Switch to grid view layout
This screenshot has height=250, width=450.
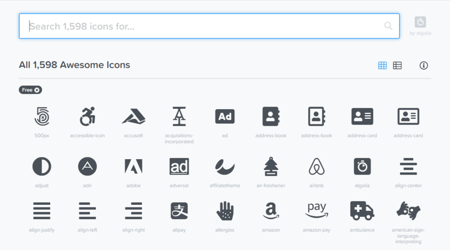[x=382, y=66]
